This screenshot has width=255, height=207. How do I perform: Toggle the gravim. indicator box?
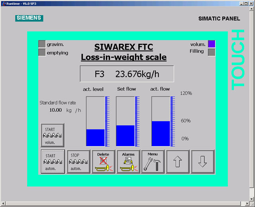tap(42, 44)
